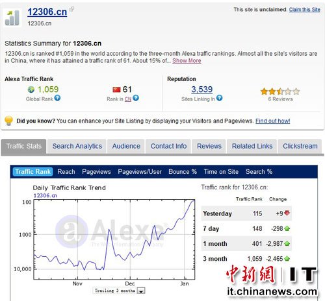Click the Alexa bar-chart site logo icon

pos(12,18)
